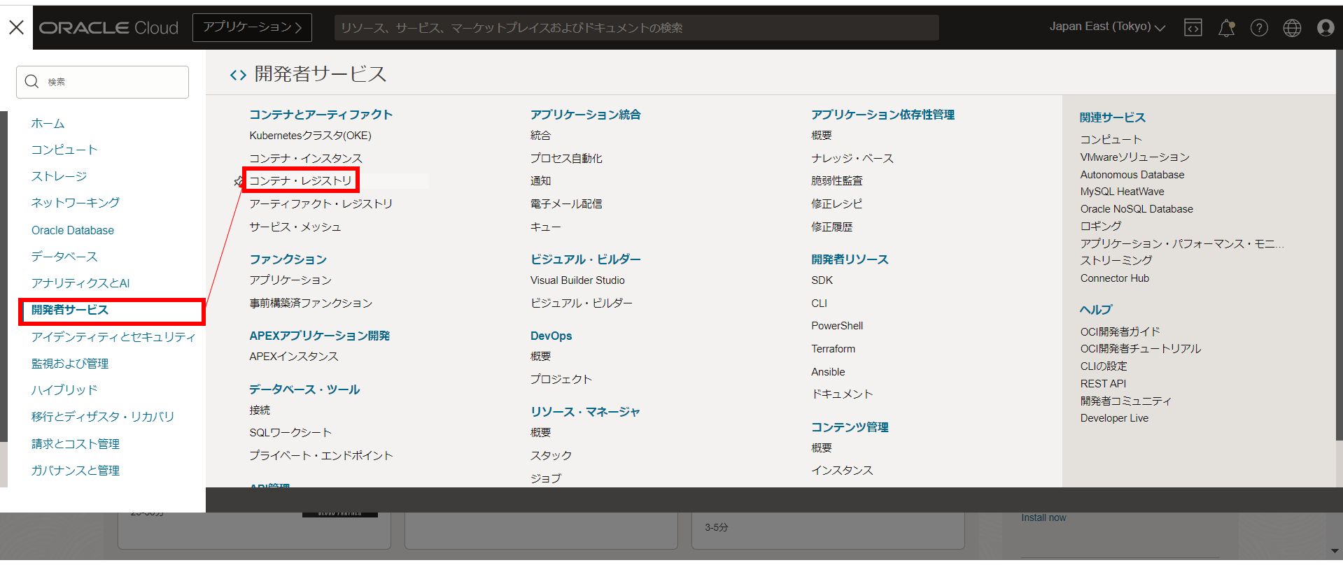Image resolution: width=1343 pixels, height=565 pixels.
Task: Open SDK under 開発者リソース
Action: pos(822,280)
